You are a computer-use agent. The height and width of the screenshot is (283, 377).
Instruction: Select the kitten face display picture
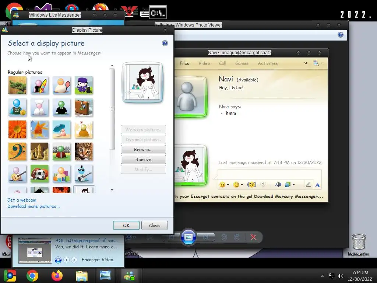tap(84, 151)
